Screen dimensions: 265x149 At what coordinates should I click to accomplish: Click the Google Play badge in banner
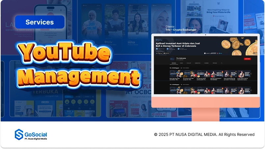tap(159, 53)
